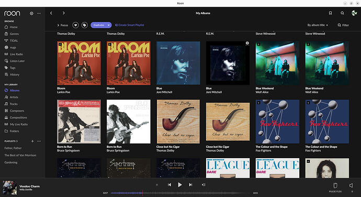
Task: Click Create Smart Playlist
Action: [x=130, y=25]
